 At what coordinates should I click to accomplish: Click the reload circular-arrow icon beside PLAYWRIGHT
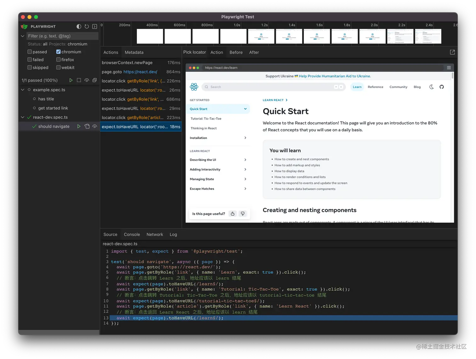point(87,26)
